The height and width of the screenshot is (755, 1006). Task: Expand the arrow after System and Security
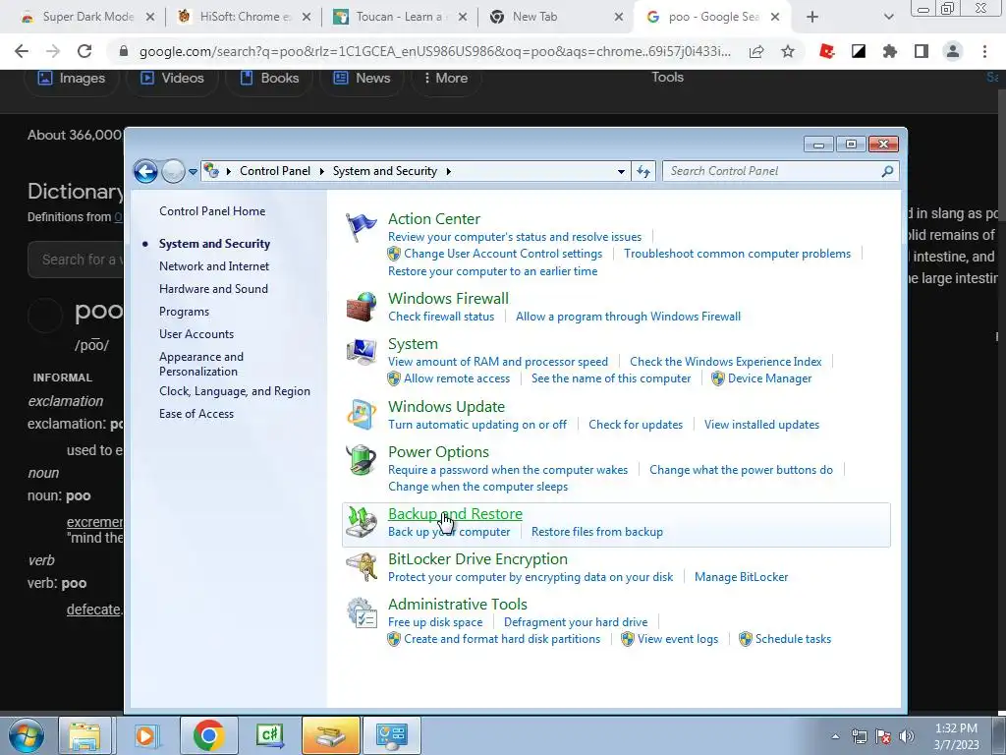click(448, 171)
